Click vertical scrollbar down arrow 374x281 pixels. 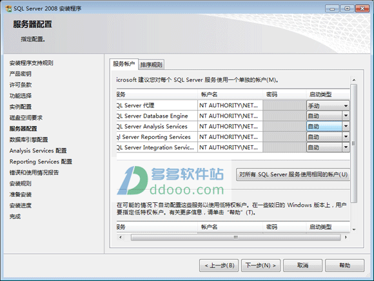click(354, 229)
